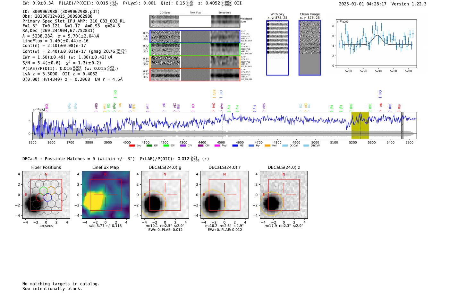The width and height of the screenshot is (449, 306).
Task: Open the red-bordered fiber smoothed cutout
Action: (x=225, y=75)
